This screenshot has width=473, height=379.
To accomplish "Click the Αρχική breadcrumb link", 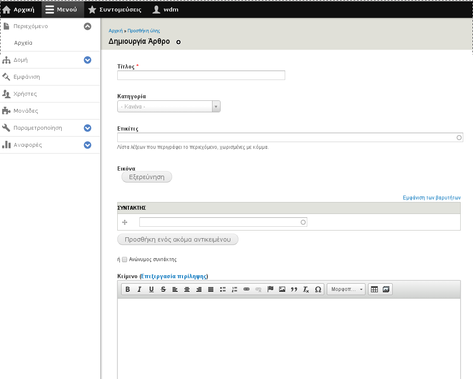I will coord(116,31).
